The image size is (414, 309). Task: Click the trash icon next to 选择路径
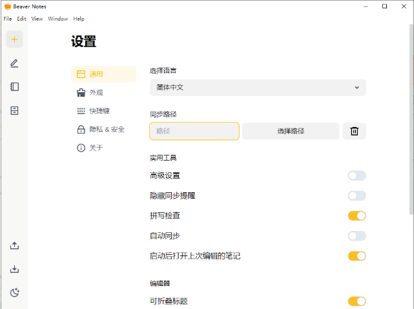coord(355,131)
